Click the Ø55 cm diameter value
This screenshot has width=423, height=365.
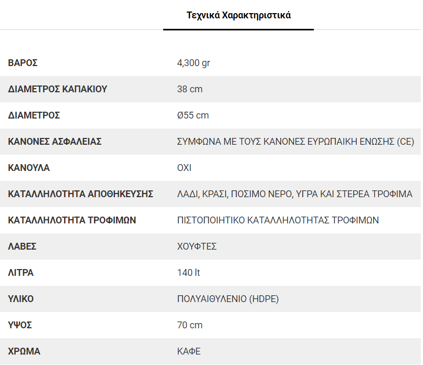pos(193,115)
